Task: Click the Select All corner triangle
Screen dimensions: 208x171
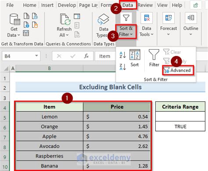Action: pyautogui.click(x=6, y=68)
